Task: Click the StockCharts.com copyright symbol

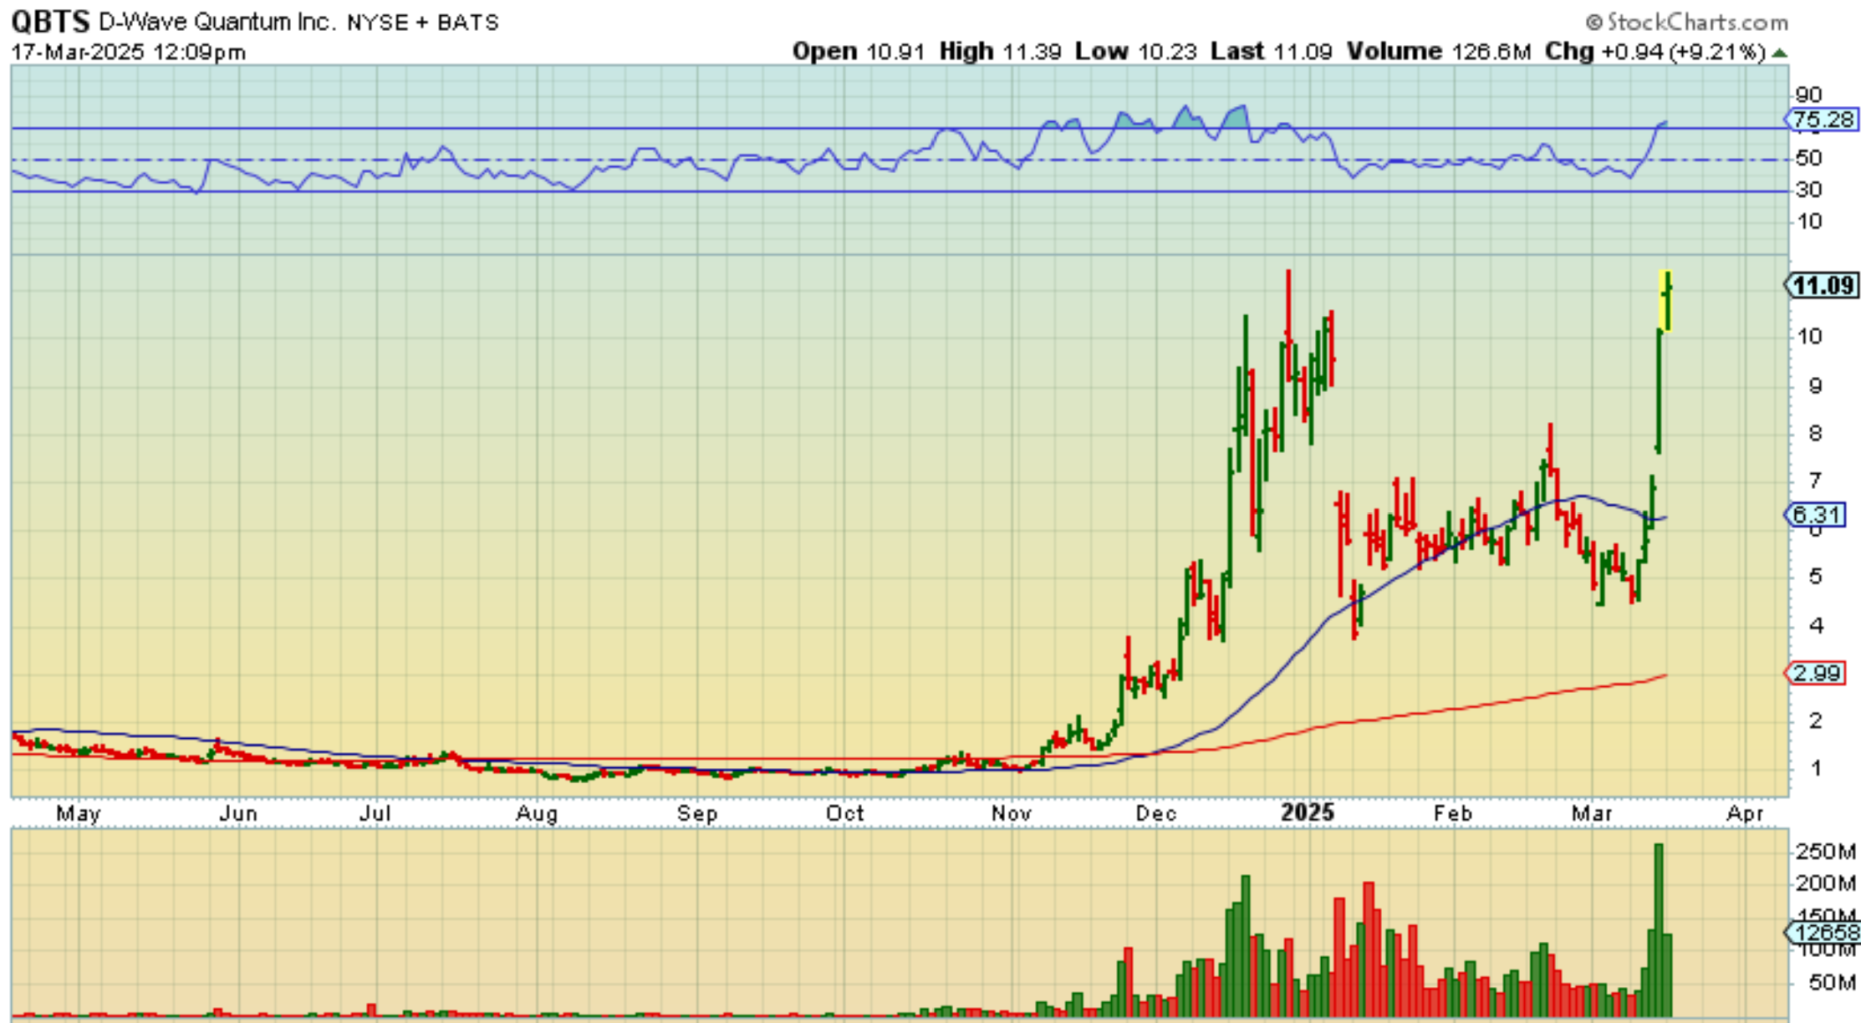Action: click(x=1593, y=22)
